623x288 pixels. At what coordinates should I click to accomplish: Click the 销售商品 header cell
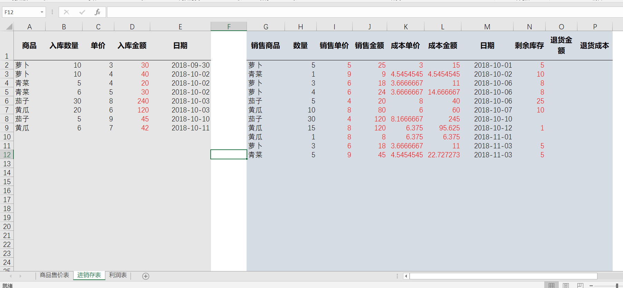point(266,46)
